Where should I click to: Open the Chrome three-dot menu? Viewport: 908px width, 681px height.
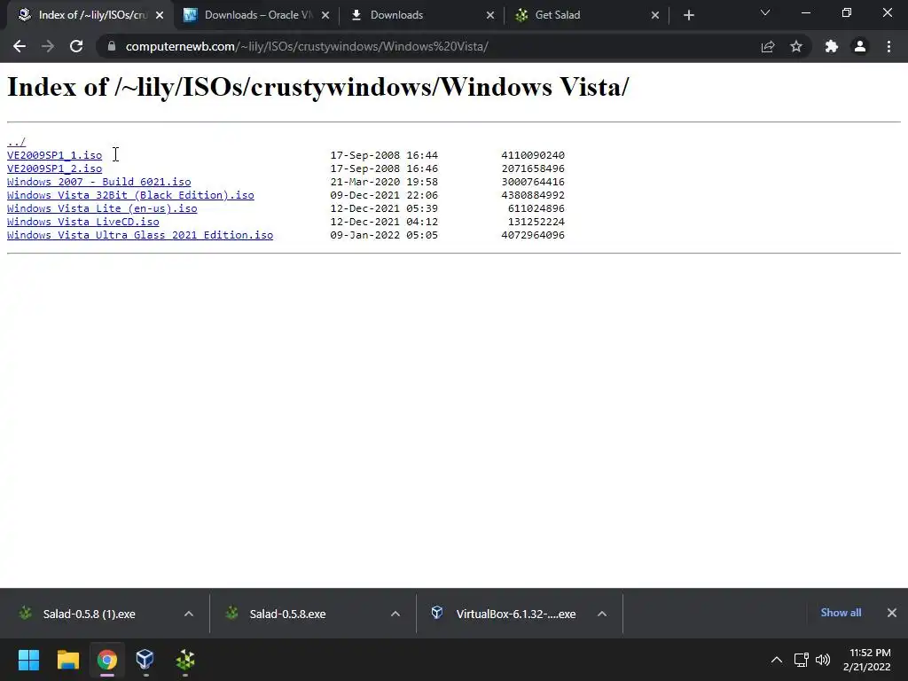click(888, 46)
